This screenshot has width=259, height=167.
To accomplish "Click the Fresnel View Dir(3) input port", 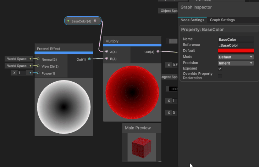I will [38, 66].
